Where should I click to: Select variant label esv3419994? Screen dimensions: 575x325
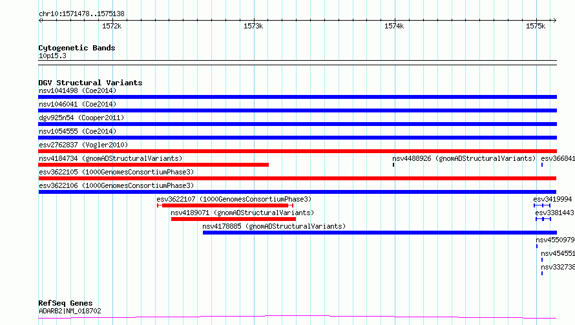(x=552, y=199)
